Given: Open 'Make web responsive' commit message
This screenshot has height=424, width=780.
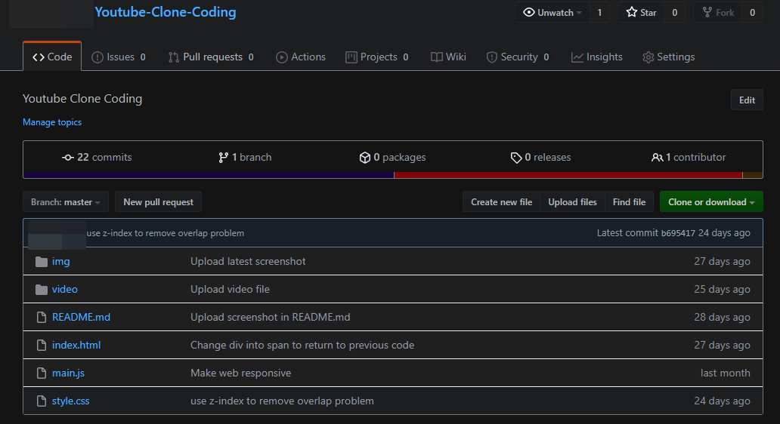Looking at the screenshot, I should [x=241, y=373].
